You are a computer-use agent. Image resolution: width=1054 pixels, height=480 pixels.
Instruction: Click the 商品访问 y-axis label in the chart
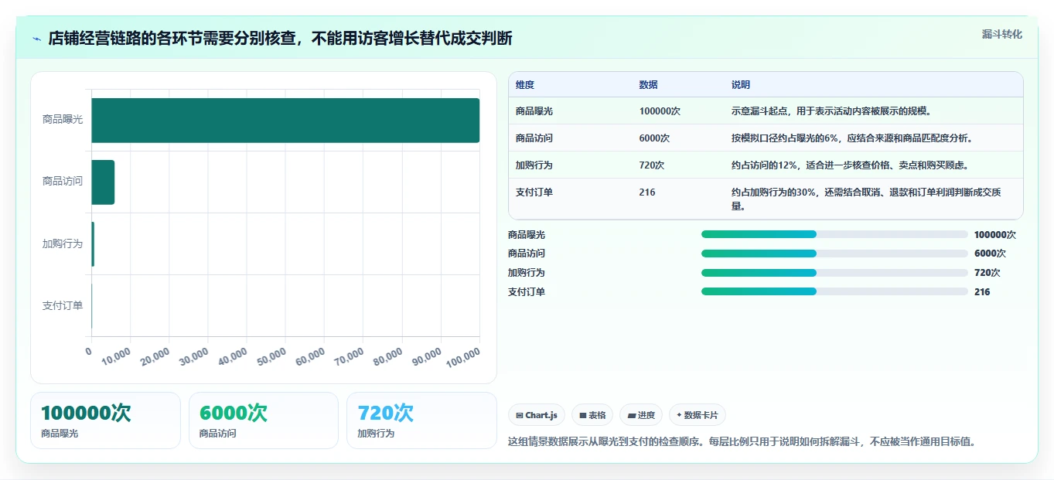63,182
